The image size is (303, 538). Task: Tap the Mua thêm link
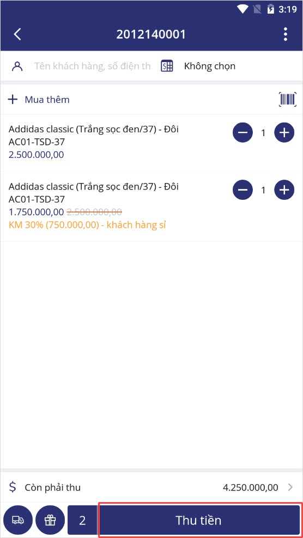coord(47,100)
